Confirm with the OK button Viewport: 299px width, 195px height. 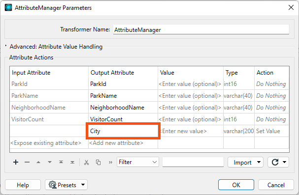pos(236,185)
